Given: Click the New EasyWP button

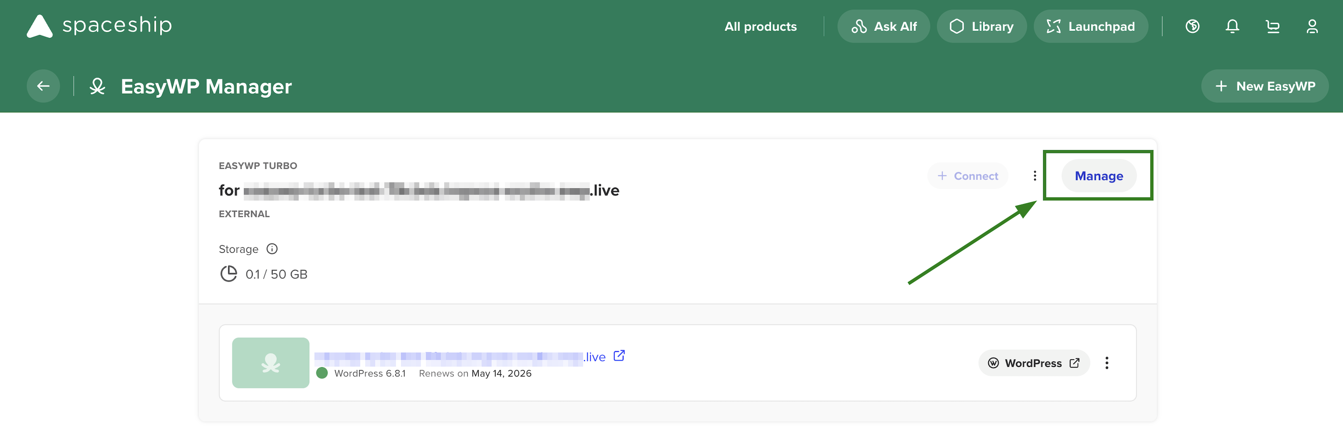Looking at the screenshot, I should [1264, 86].
